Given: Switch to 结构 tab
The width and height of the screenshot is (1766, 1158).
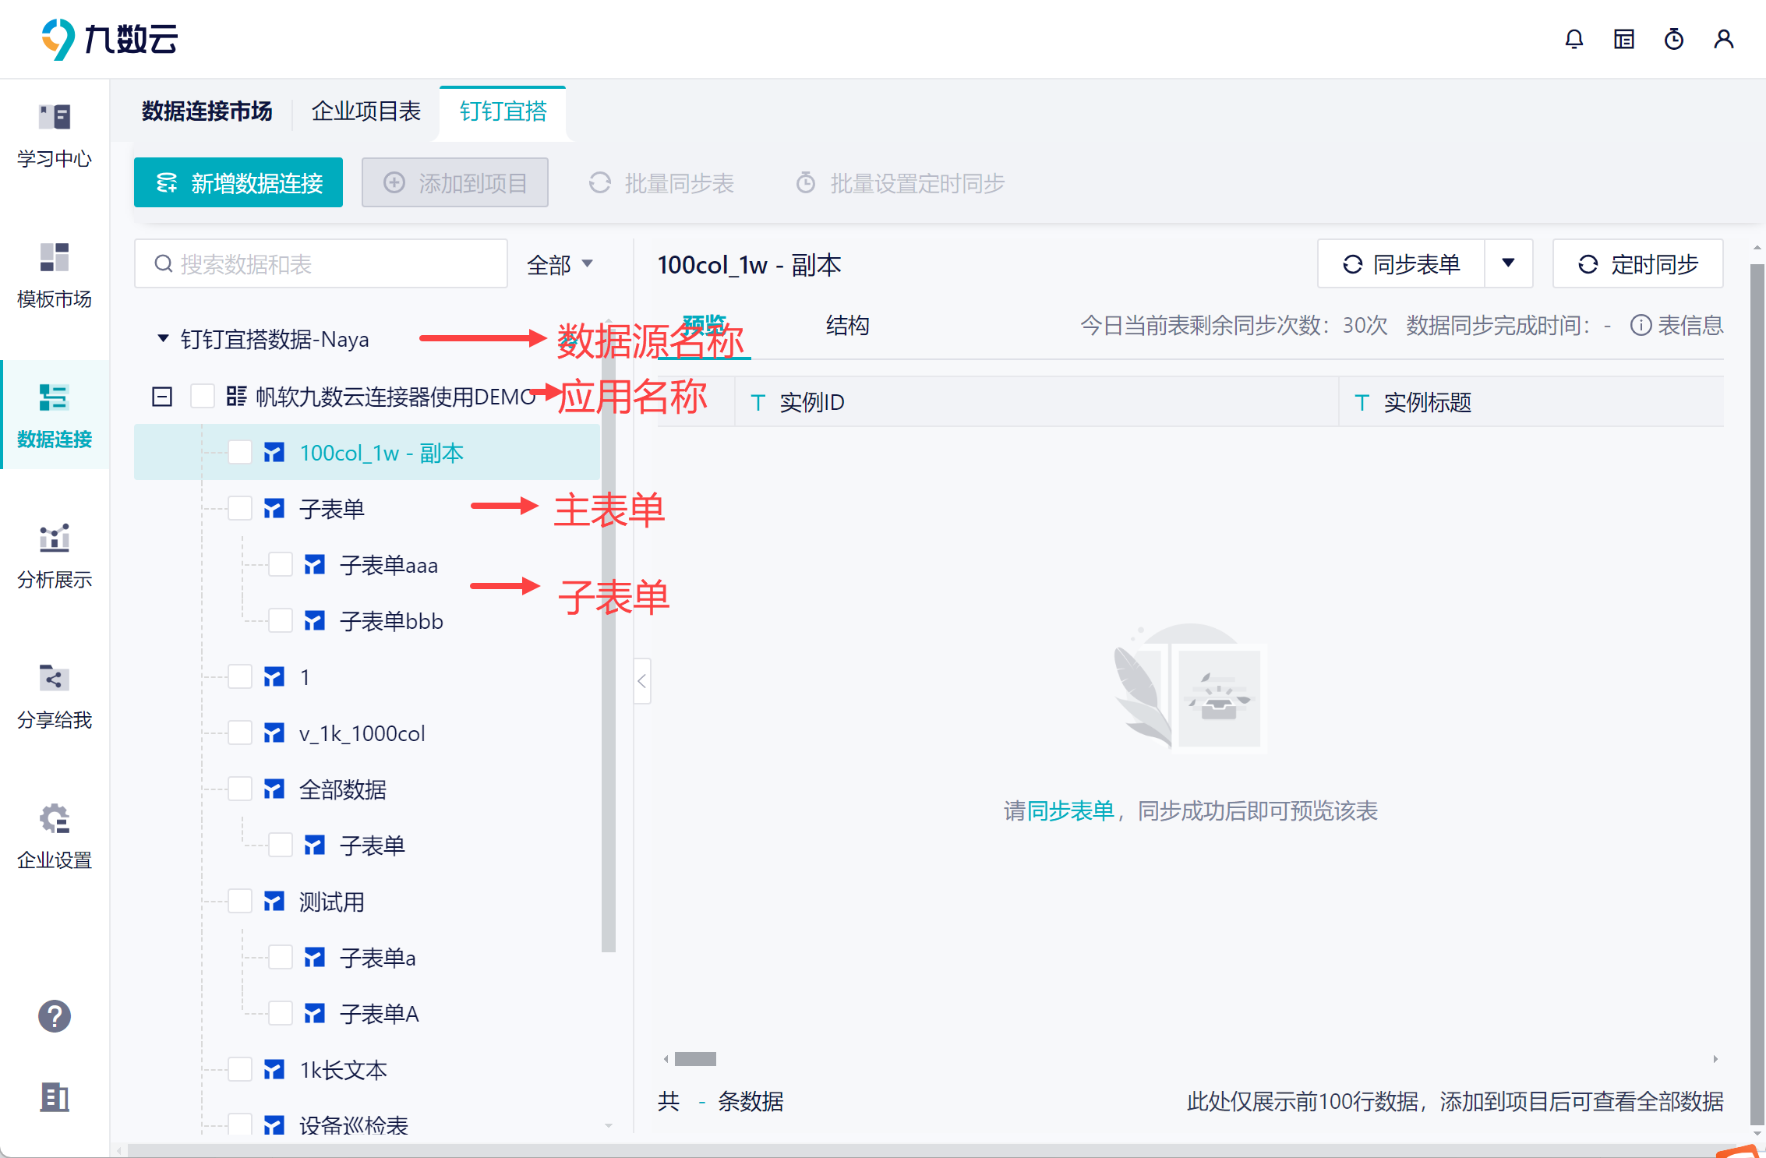Looking at the screenshot, I should click(847, 325).
